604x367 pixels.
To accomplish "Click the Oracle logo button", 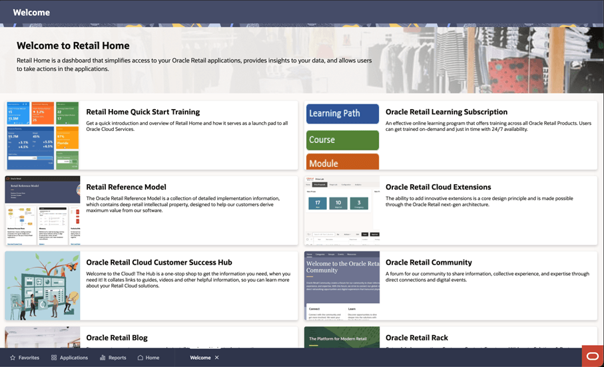I will point(593,356).
